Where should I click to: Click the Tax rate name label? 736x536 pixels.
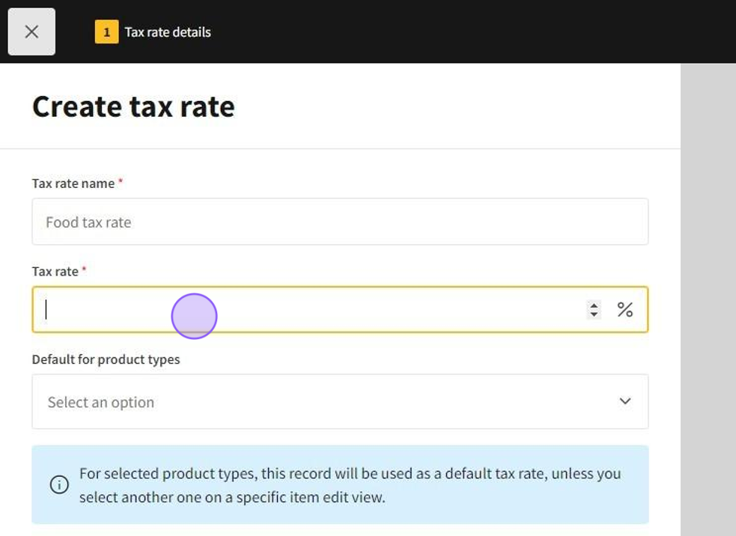73,183
